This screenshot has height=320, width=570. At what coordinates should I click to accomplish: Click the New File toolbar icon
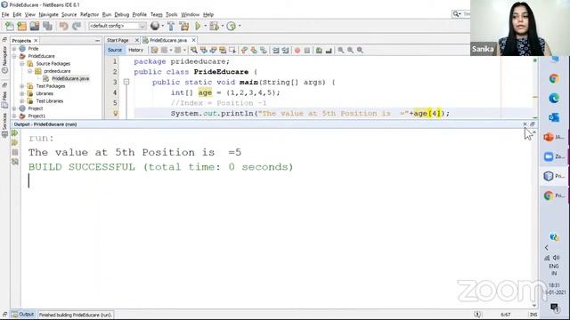pyautogui.click(x=10, y=26)
